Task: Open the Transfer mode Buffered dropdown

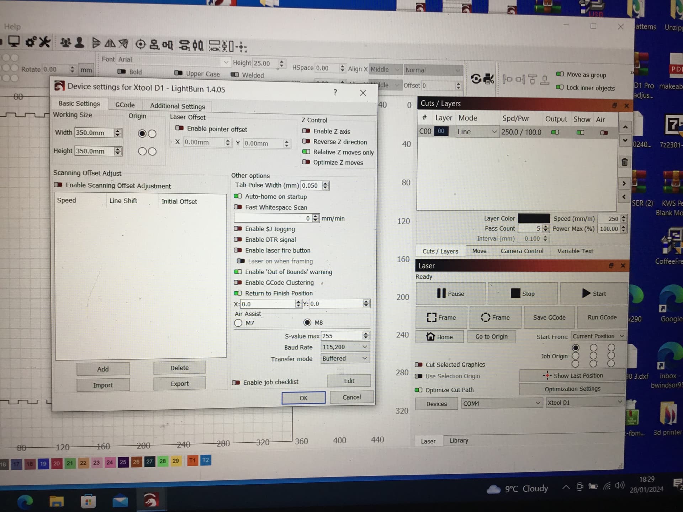Action: (345, 358)
